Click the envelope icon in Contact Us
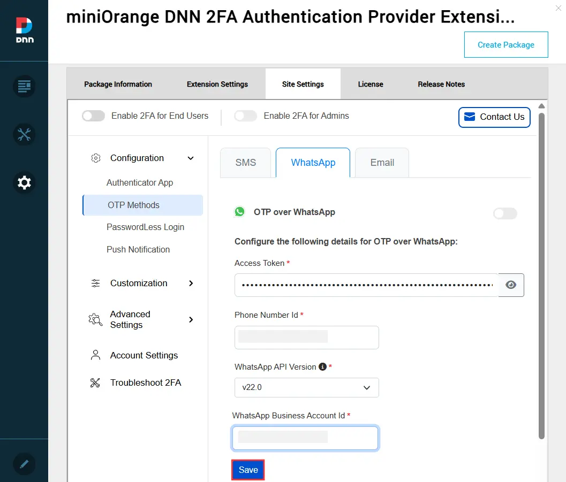The image size is (566, 482). (x=469, y=117)
